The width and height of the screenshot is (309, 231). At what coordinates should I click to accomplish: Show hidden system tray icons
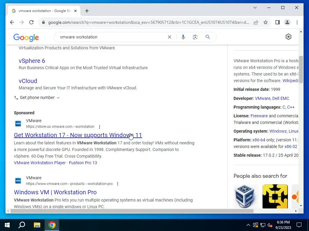click(248, 225)
